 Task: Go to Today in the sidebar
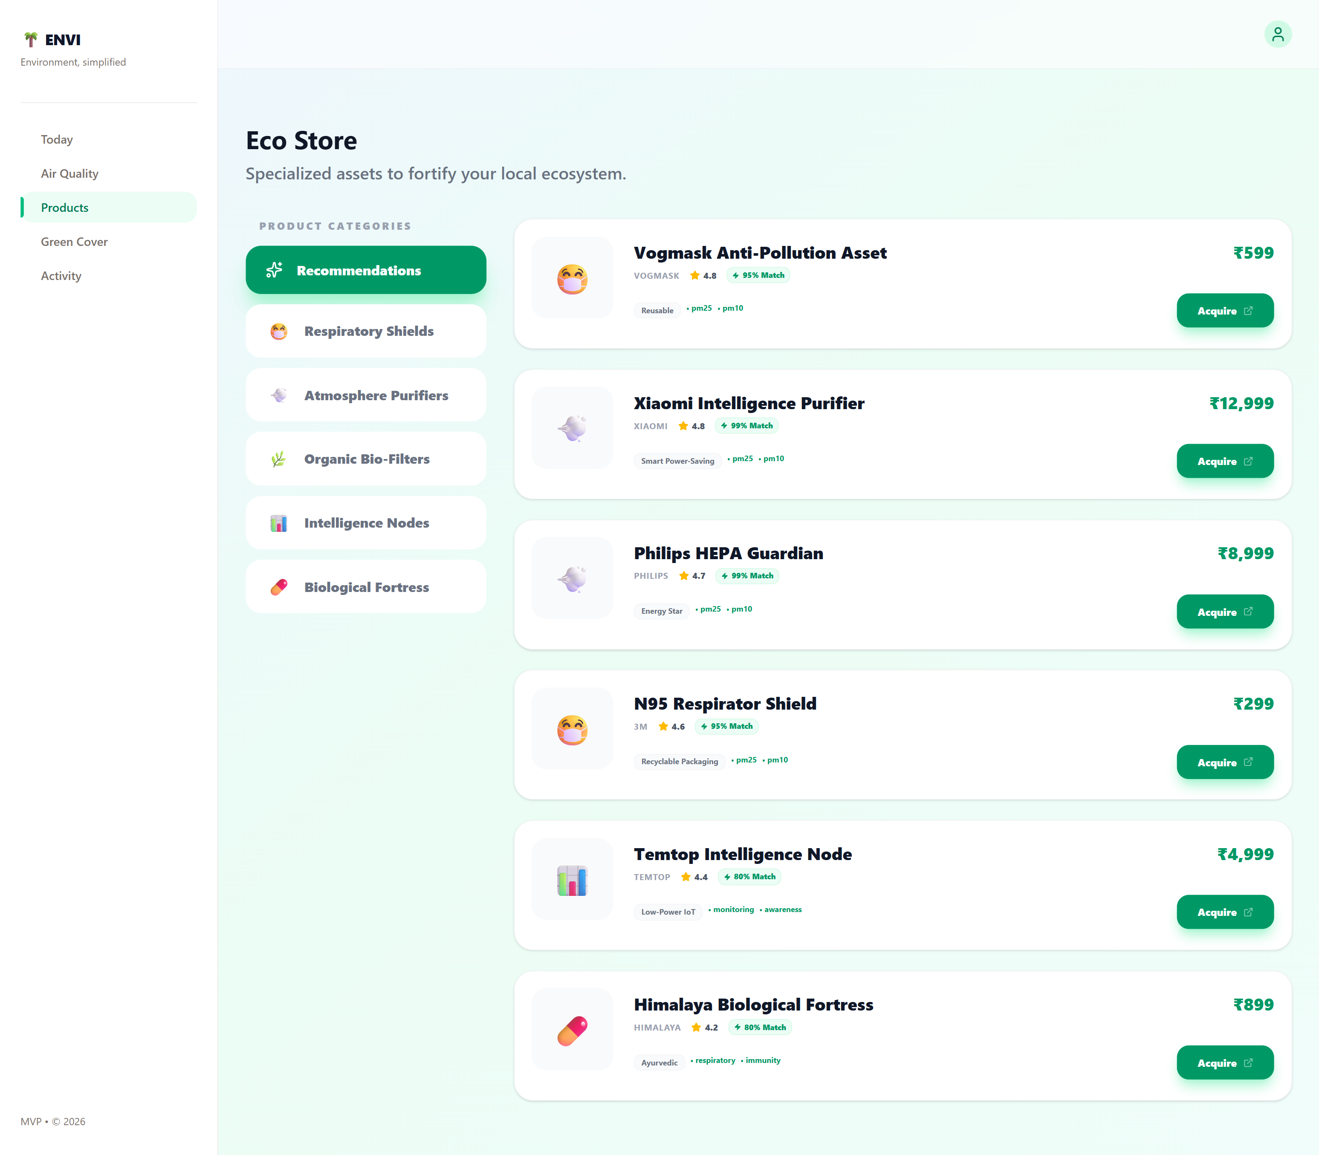tap(57, 139)
